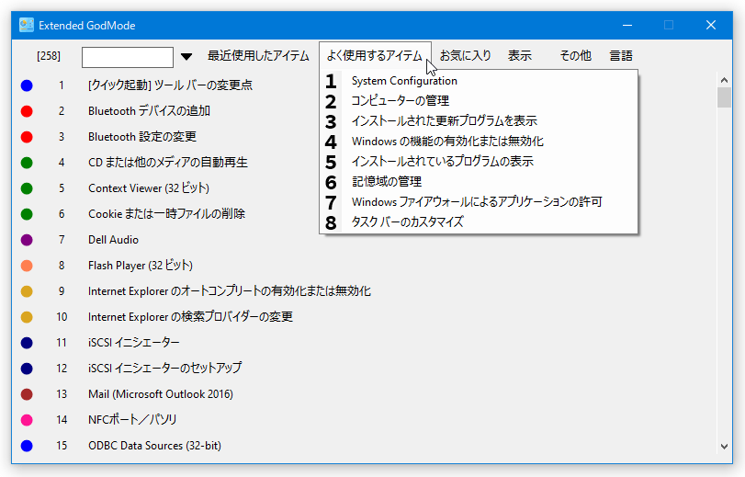Click the navy dot beside iSCSI イニシエーター
This screenshot has width=745, height=477.
[27, 343]
